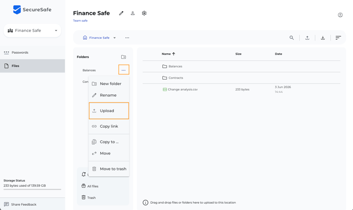Screen dimensions: 353x210
Task: Click the upload icon in the toolbar
Action: 307,37
